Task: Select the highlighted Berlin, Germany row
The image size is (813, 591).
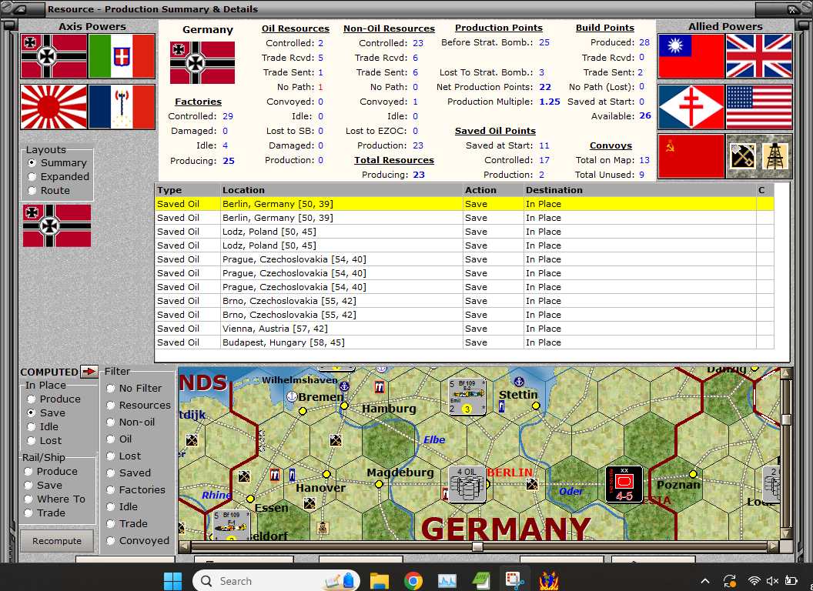Action: click(x=464, y=204)
